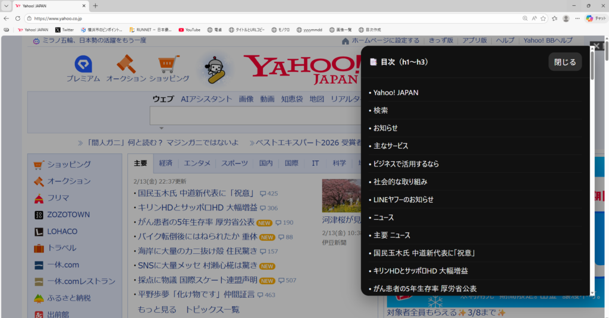Expand the search options arrow below search box
This screenshot has height=318, width=609.
coord(161,128)
